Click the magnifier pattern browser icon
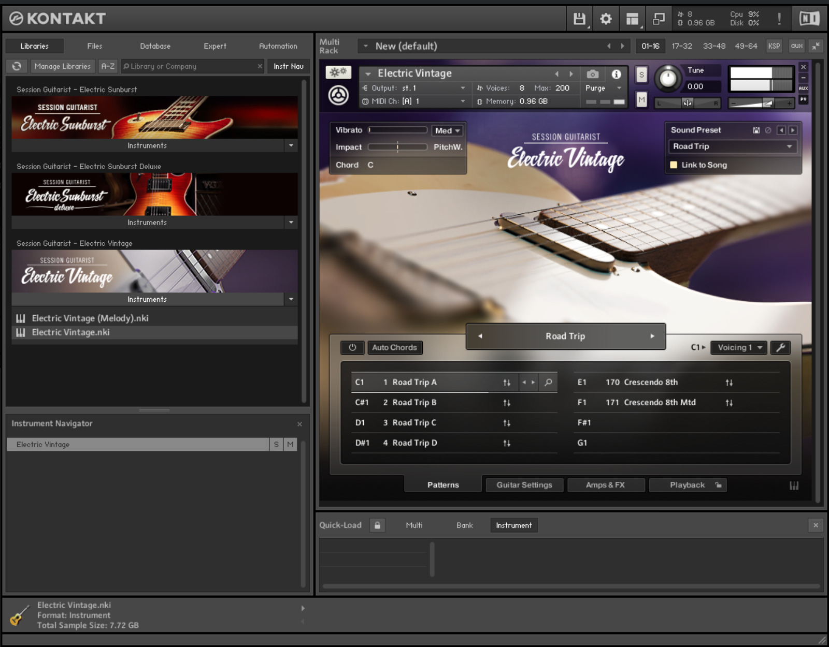Screen dimensions: 829x647 coord(548,383)
